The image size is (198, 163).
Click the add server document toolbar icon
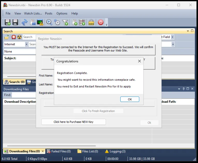tap(75, 22)
